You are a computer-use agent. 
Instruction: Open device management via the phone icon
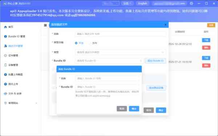(x=5, y=65)
